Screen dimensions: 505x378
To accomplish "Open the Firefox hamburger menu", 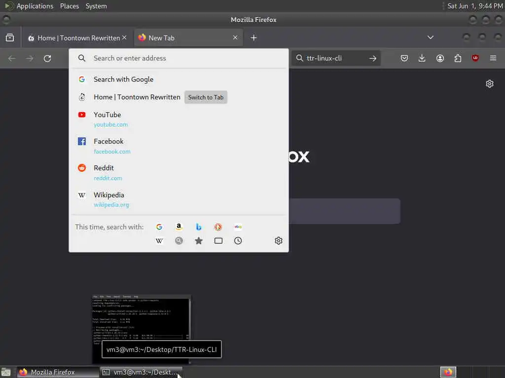I will pyautogui.click(x=493, y=58).
